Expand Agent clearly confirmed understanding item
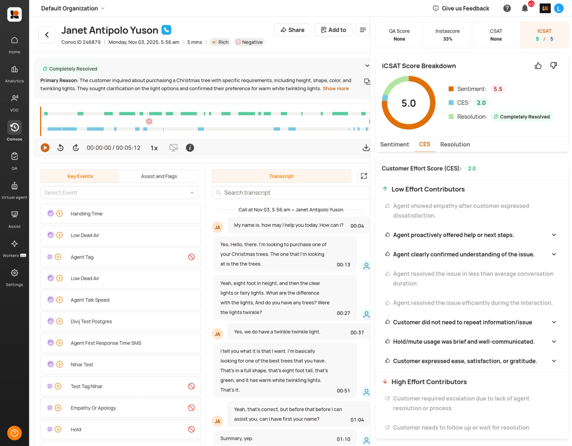572x446 pixels. click(x=554, y=254)
